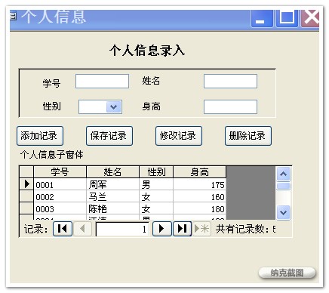This screenshot has width=329, height=293.
Task: Select row selector for record 0003
Action: pyautogui.click(x=26, y=208)
